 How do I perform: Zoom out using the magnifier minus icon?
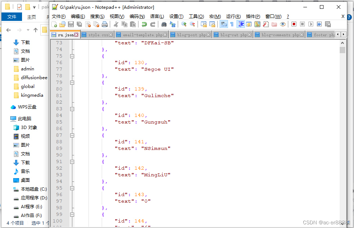point(192,24)
